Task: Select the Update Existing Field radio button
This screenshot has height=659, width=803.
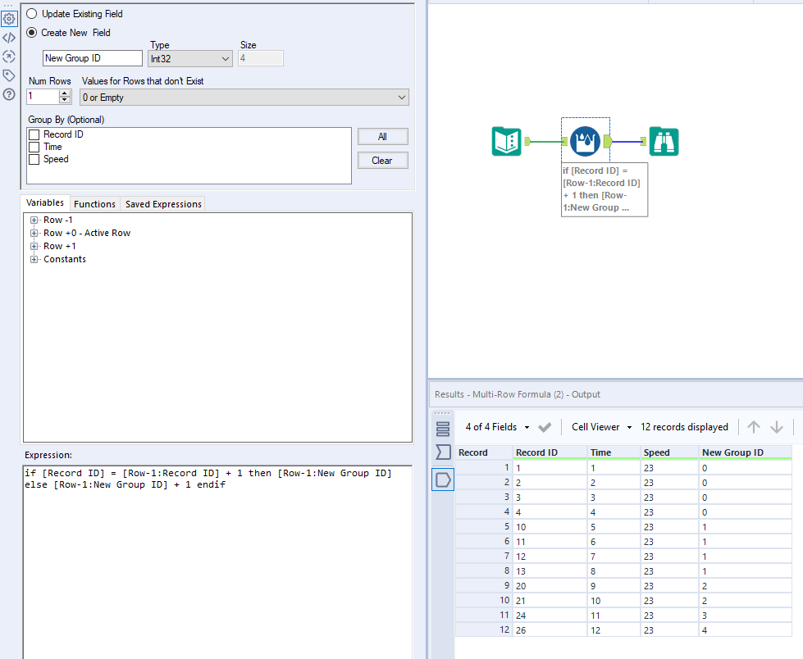Action: click(30, 13)
